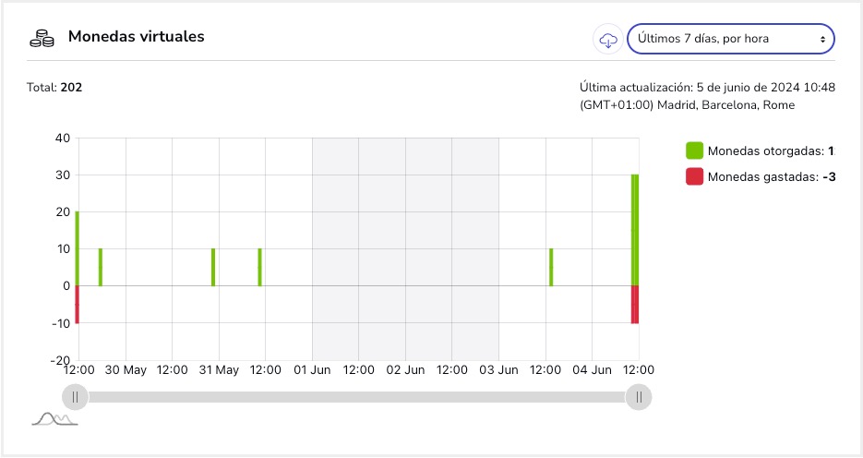Click the shaded gray region in the chart
Image resolution: width=863 pixels, height=458 pixels.
(405, 231)
